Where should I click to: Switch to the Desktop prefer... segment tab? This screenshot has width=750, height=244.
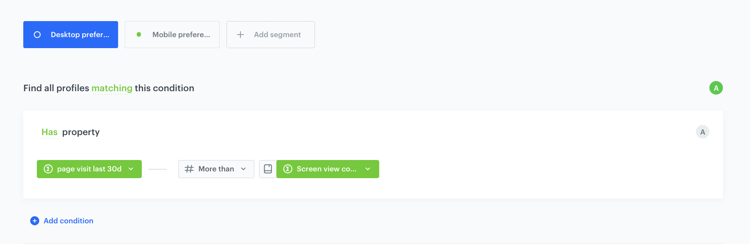(x=80, y=35)
